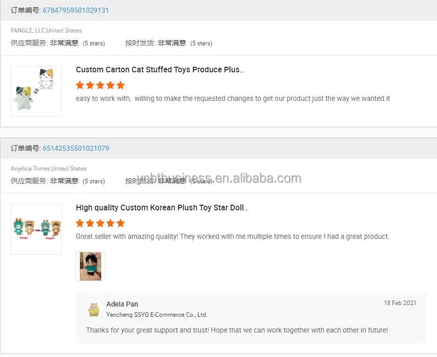Click the five-star rating on the cat toy review

[100, 85]
